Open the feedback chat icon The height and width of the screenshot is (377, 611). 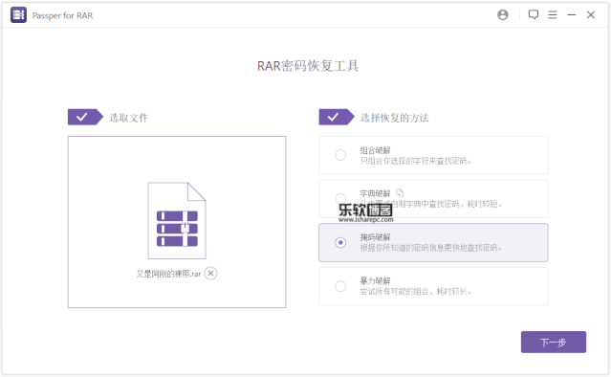pyautogui.click(x=533, y=14)
